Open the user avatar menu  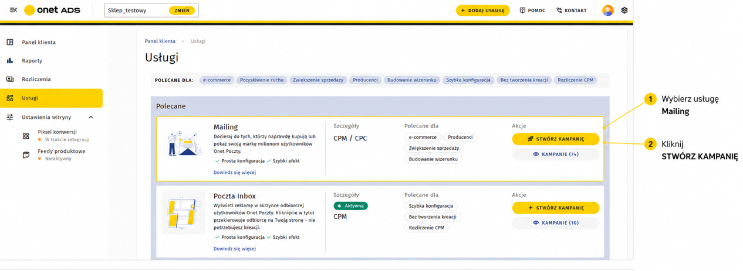coord(608,11)
